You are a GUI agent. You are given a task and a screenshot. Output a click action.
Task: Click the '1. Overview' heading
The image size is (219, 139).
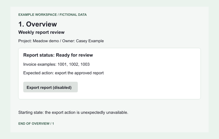38,24
